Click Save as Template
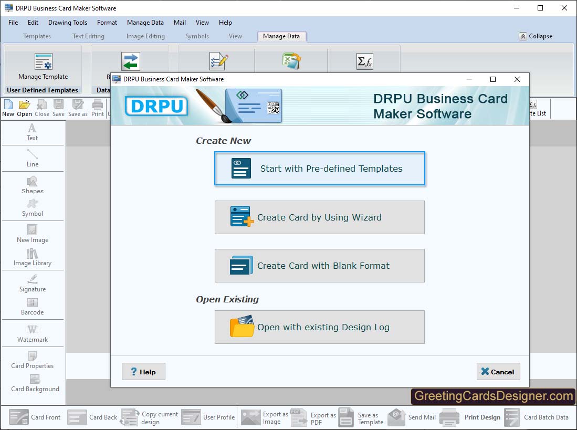Image resolution: width=577 pixels, height=430 pixels. coord(361,418)
